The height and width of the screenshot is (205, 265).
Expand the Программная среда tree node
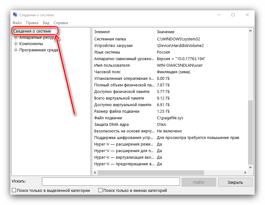pos(16,50)
